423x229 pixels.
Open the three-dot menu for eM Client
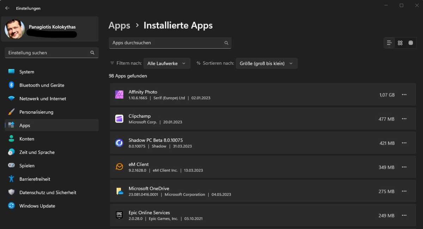[404, 167]
